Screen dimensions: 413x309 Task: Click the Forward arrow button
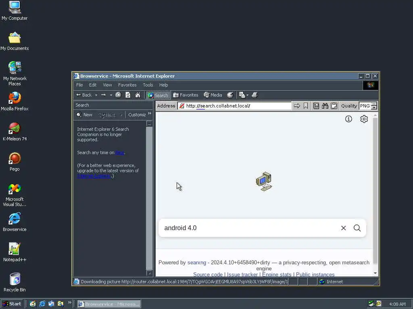click(x=104, y=95)
